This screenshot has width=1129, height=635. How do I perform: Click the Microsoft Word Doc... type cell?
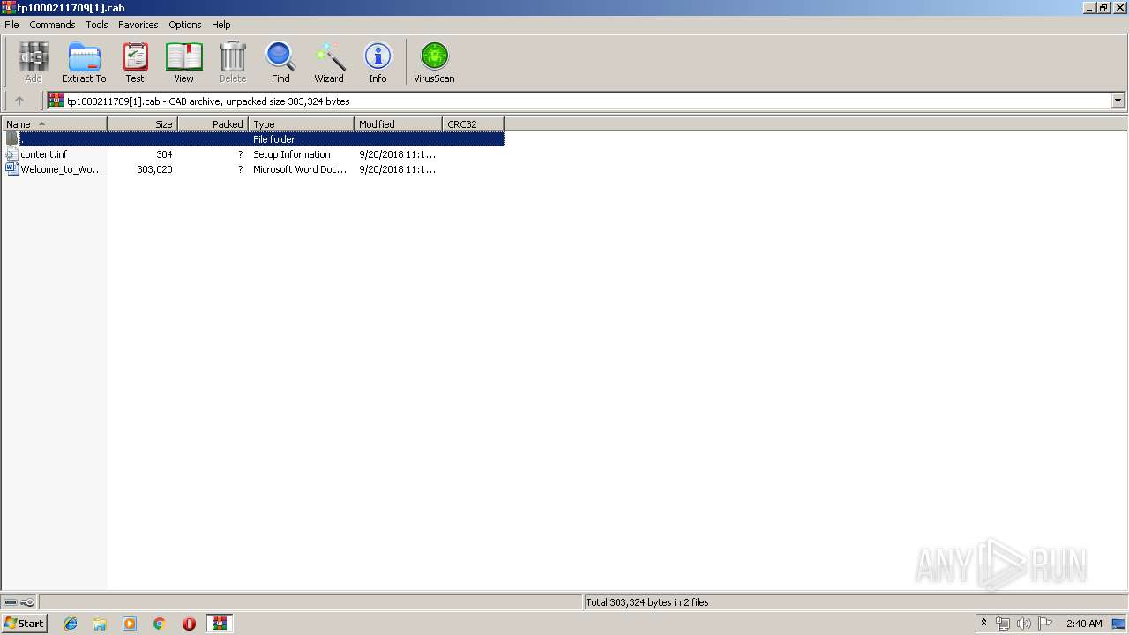coord(300,169)
